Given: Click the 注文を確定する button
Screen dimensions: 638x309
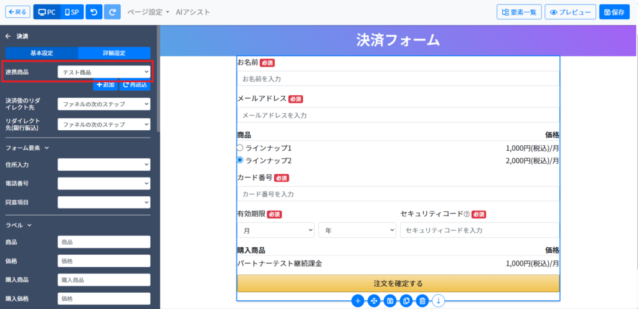Looking at the screenshot, I should pyautogui.click(x=398, y=283).
